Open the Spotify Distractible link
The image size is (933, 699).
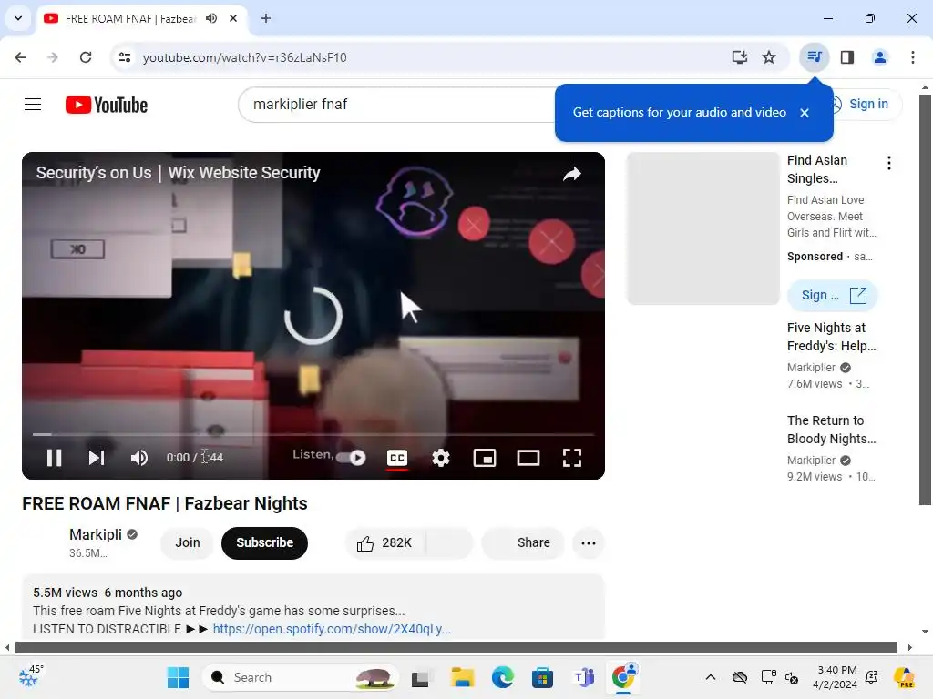332,629
